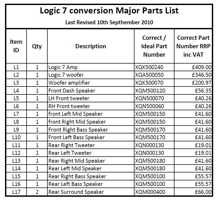Select the Correct Part Number RRP header
The image size is (220, 202).
(193, 46)
